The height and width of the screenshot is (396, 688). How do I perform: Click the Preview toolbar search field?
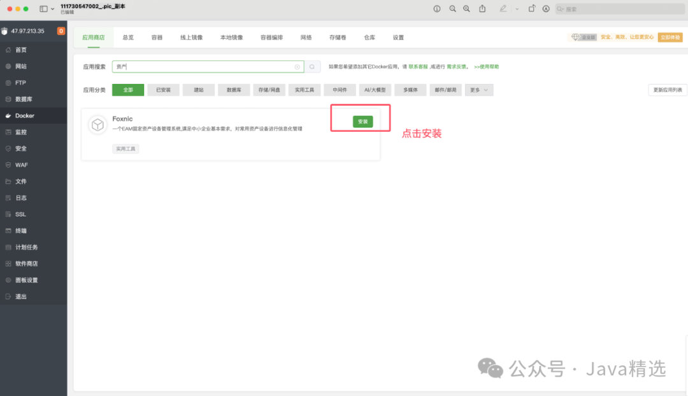(x=620, y=9)
